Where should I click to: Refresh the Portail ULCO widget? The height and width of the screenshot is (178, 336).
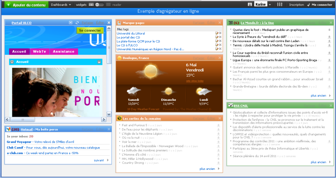pos(77,23)
